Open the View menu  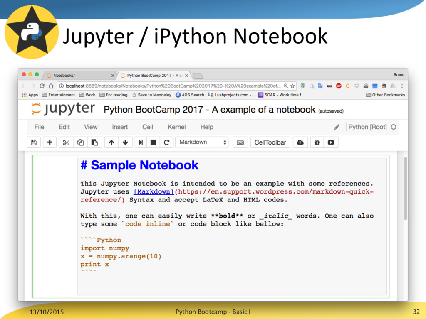coord(91,127)
